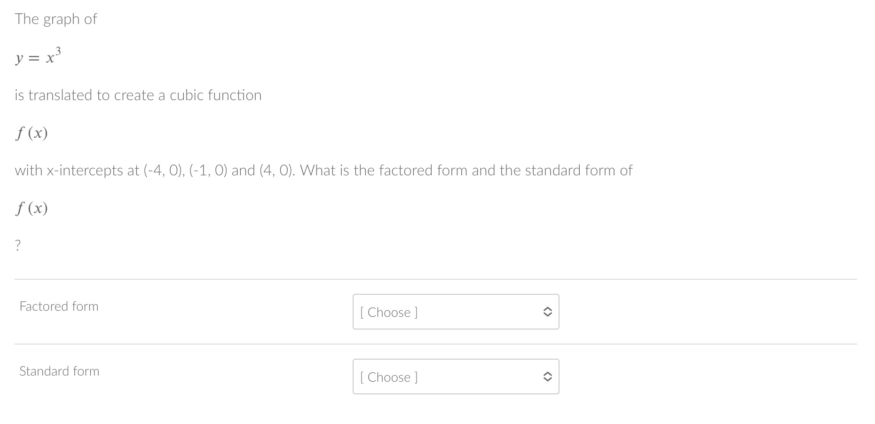875x424 pixels.
Task: Click the chevron icon beside Standard form chooser
Action: (x=547, y=376)
